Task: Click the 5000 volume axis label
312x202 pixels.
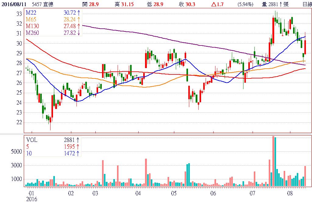Action: click(16, 152)
